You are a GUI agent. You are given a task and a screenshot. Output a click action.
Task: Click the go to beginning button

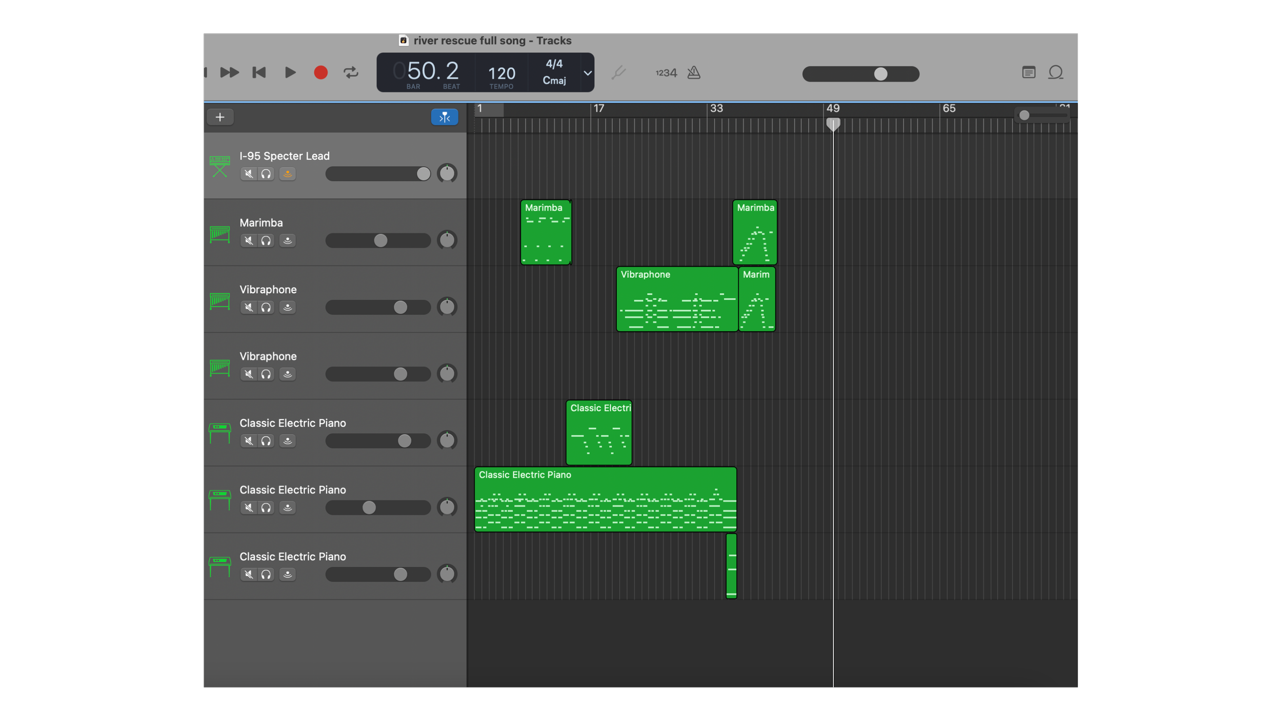coord(259,73)
